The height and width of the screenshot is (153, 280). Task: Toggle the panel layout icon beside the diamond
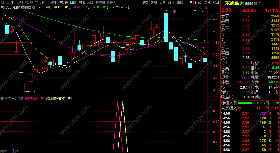[x=205, y=8]
